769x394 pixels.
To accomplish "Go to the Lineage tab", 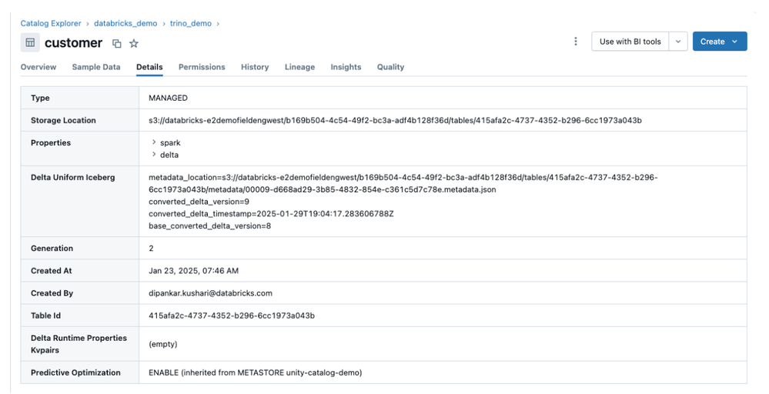I will pos(299,67).
